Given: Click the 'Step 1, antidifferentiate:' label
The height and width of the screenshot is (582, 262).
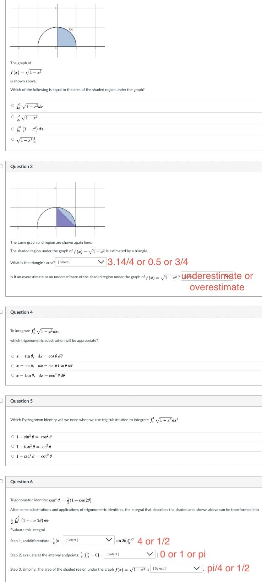Looking at the screenshot, I should tap(30, 541).
